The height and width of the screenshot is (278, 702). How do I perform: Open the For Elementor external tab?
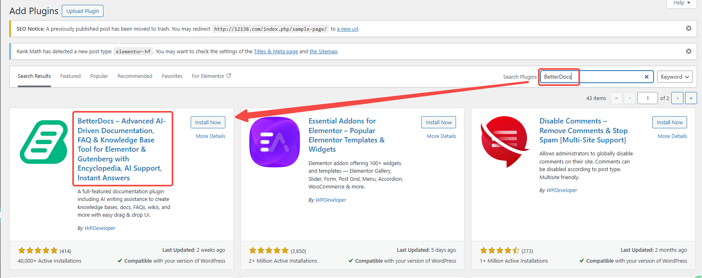coord(211,76)
